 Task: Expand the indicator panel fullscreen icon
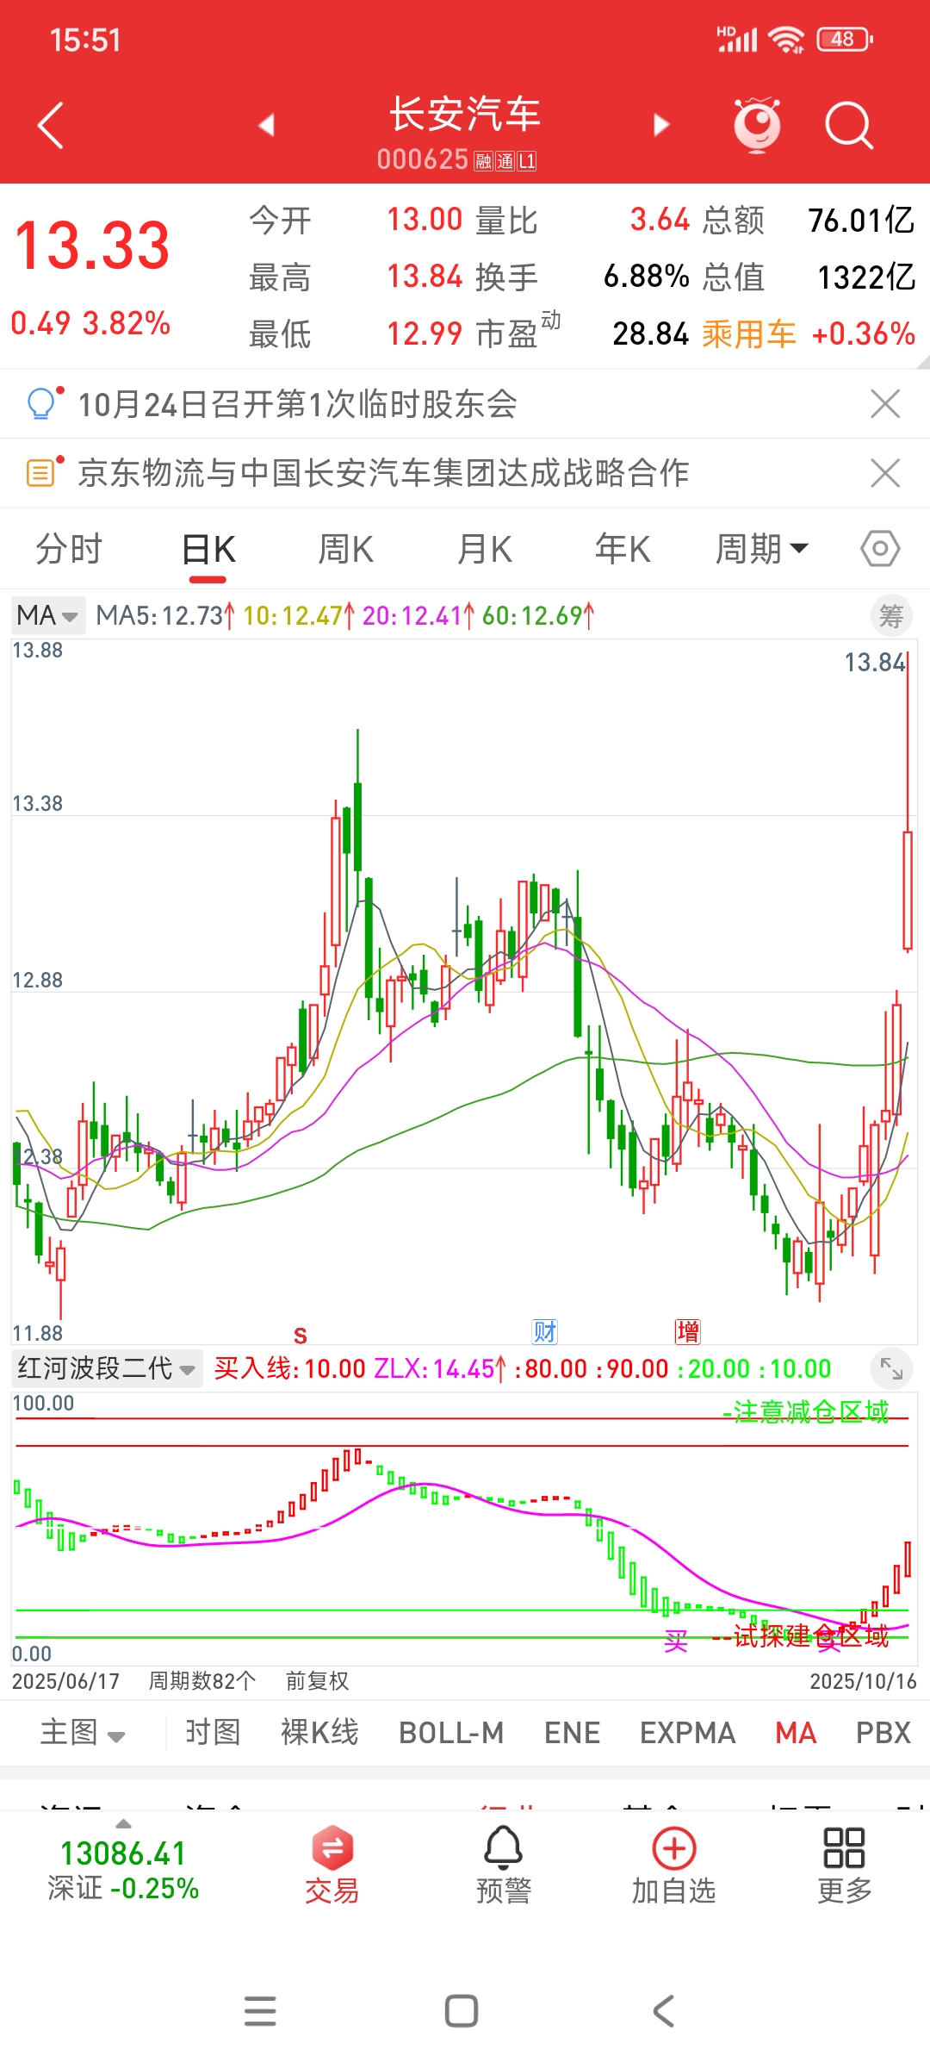[x=891, y=1368]
